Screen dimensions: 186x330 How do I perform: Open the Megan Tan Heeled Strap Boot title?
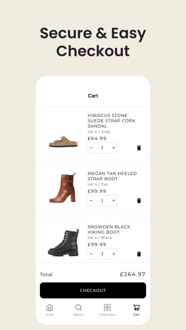[112, 176]
